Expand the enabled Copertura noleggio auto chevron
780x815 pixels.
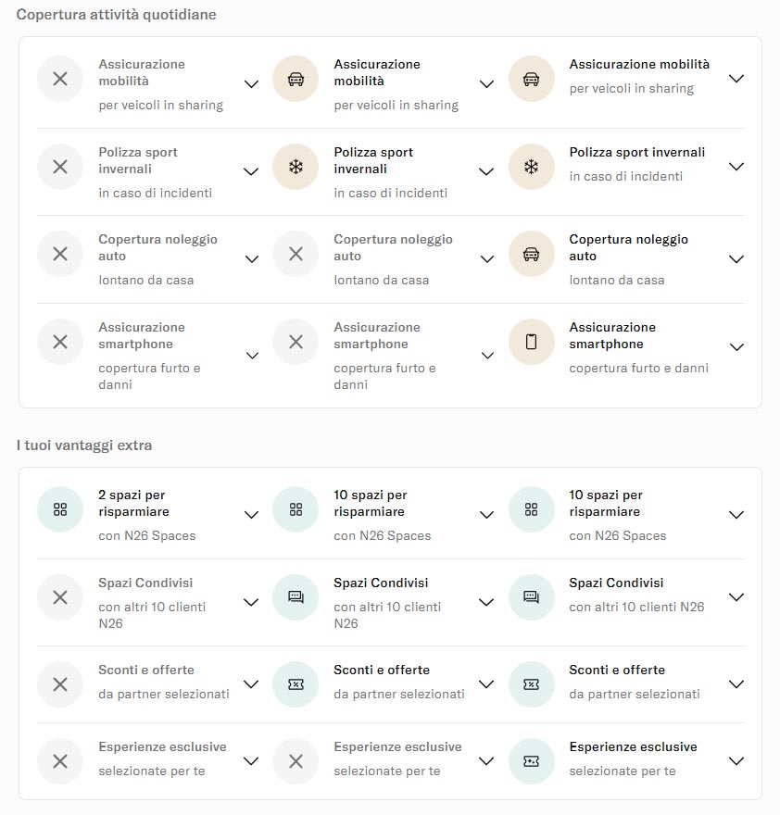(x=736, y=259)
